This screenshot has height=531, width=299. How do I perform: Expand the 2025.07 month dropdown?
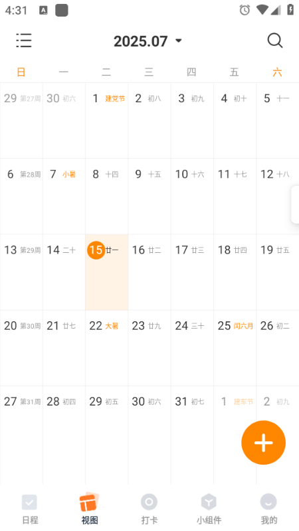click(x=148, y=41)
